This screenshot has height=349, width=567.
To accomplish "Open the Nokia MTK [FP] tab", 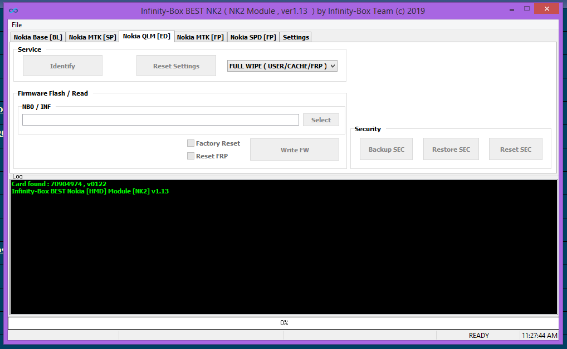I will tap(201, 37).
